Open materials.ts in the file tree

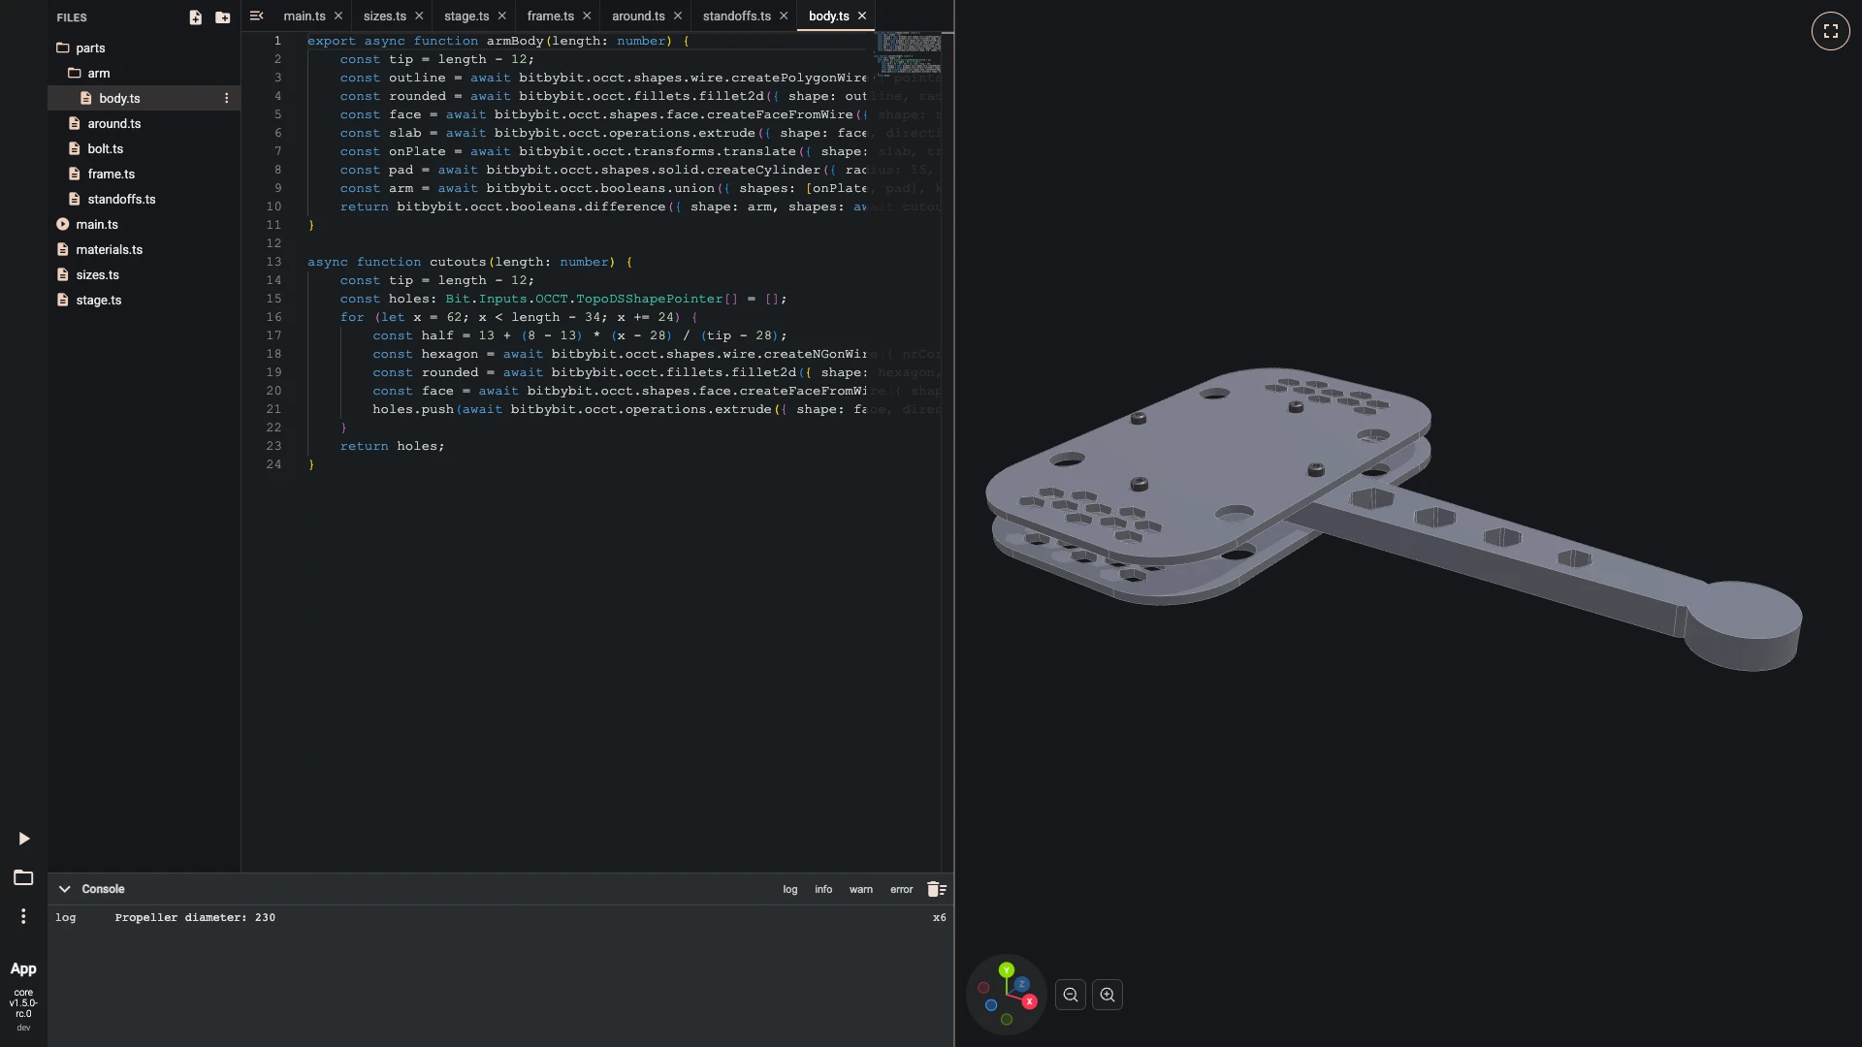(144, 249)
